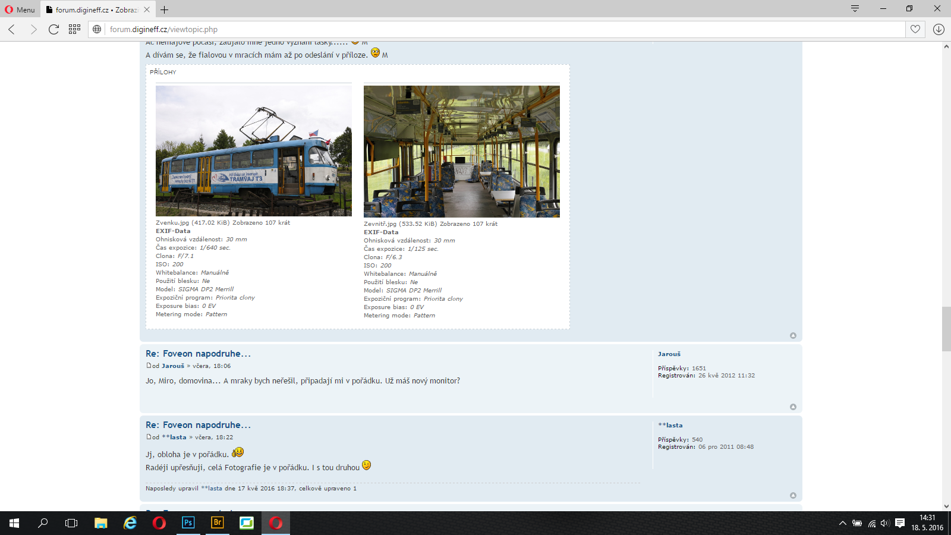Select the forum.digineff.cz browser tab

(x=95, y=10)
